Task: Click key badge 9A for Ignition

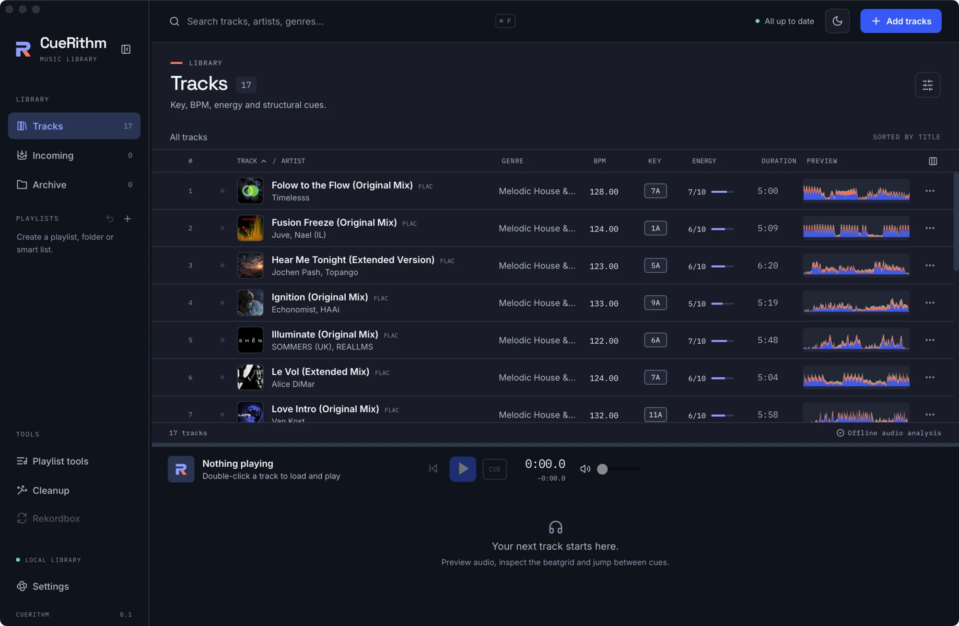Action: tap(655, 303)
